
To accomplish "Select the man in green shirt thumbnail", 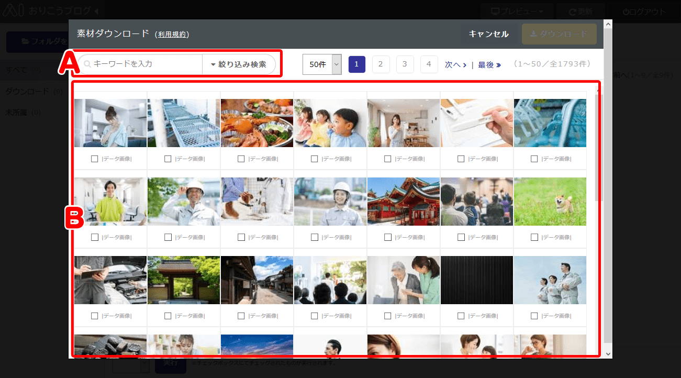I will pyautogui.click(x=110, y=202).
